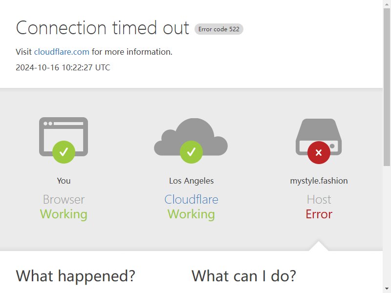Image resolution: width=391 pixels, height=293 pixels.
Task: Open the cloudflare.com link
Action: pos(62,52)
